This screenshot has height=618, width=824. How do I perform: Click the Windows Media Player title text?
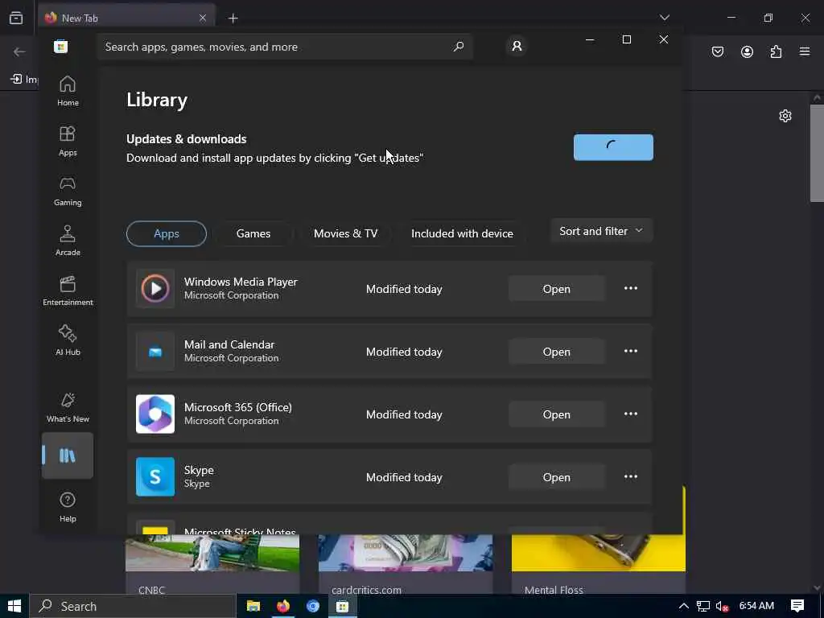tap(241, 282)
